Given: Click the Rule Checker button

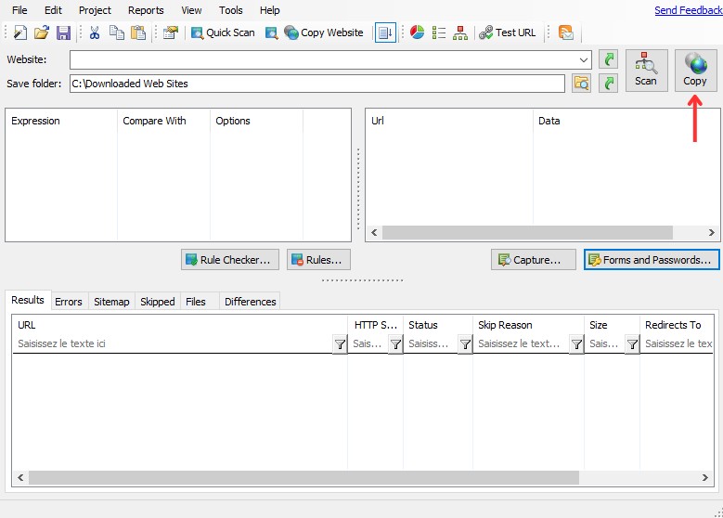Looking at the screenshot, I should (x=230, y=260).
